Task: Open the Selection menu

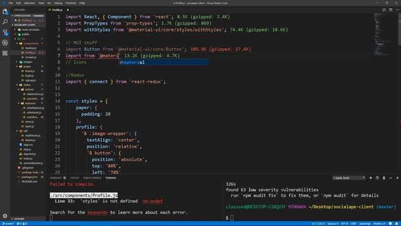Action: [x=29, y=3]
